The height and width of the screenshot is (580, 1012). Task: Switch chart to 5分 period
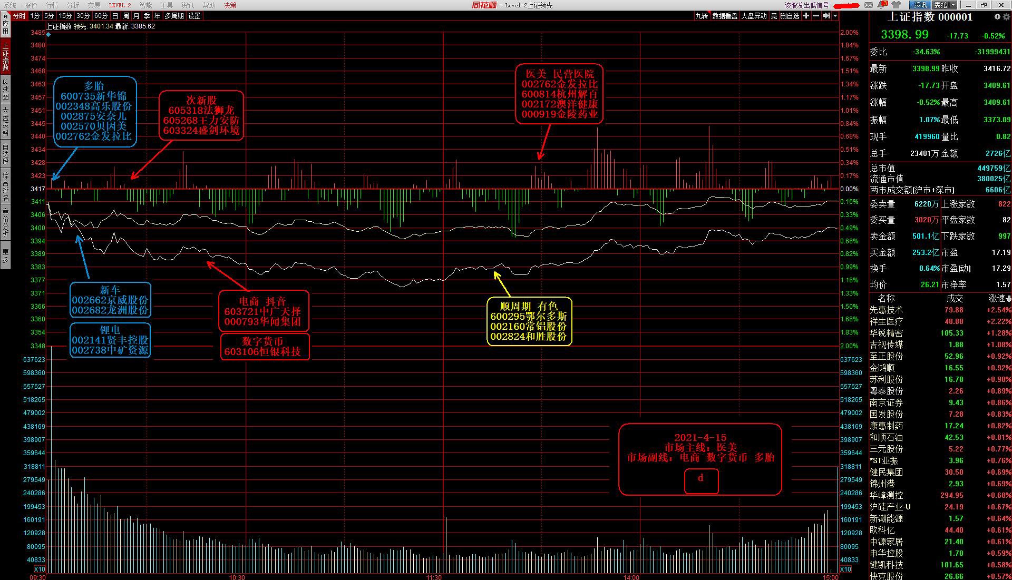point(49,16)
